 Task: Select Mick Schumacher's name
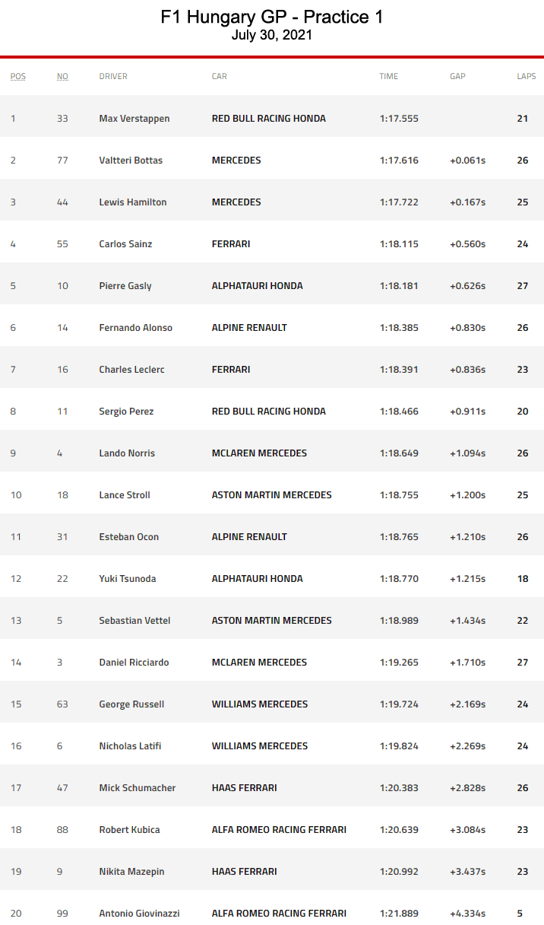[x=137, y=788]
